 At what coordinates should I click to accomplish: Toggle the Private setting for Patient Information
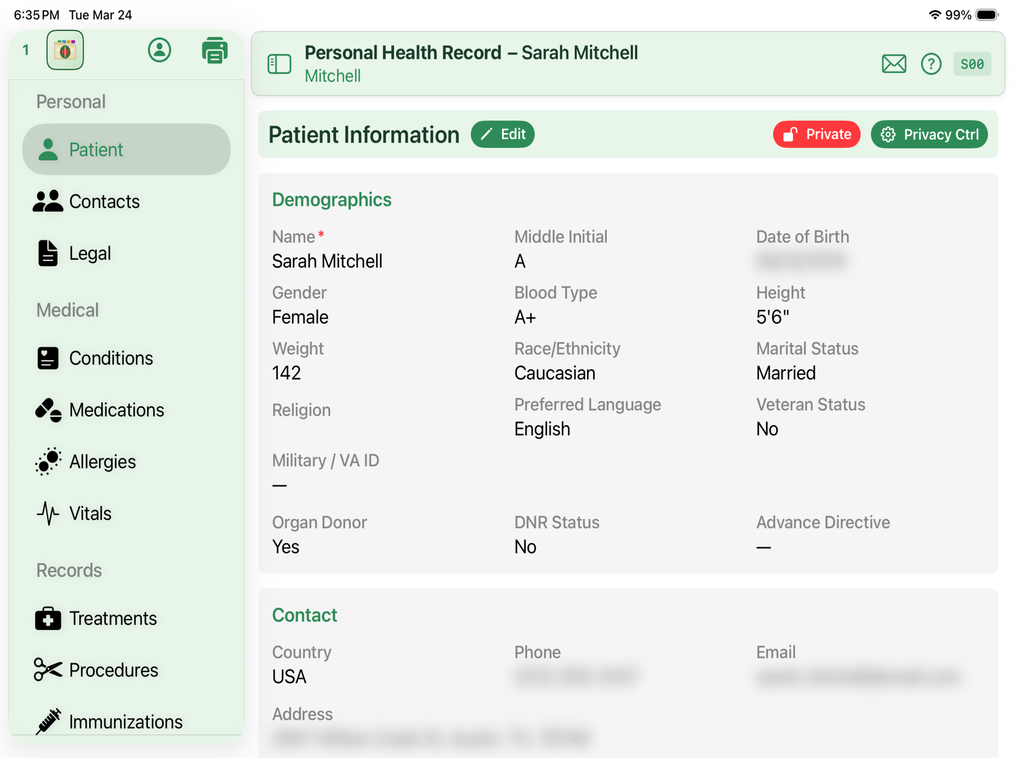(x=817, y=134)
